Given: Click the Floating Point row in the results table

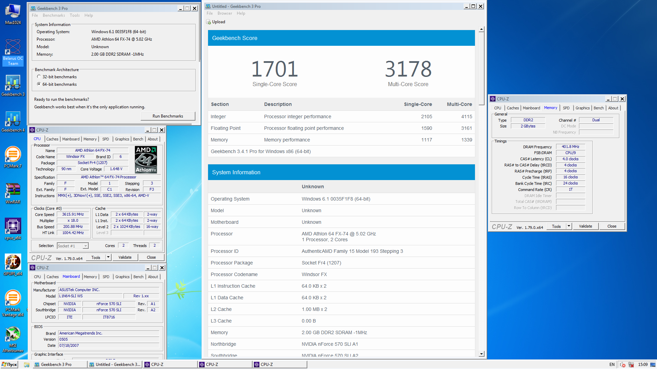Looking at the screenshot, I should click(341, 128).
